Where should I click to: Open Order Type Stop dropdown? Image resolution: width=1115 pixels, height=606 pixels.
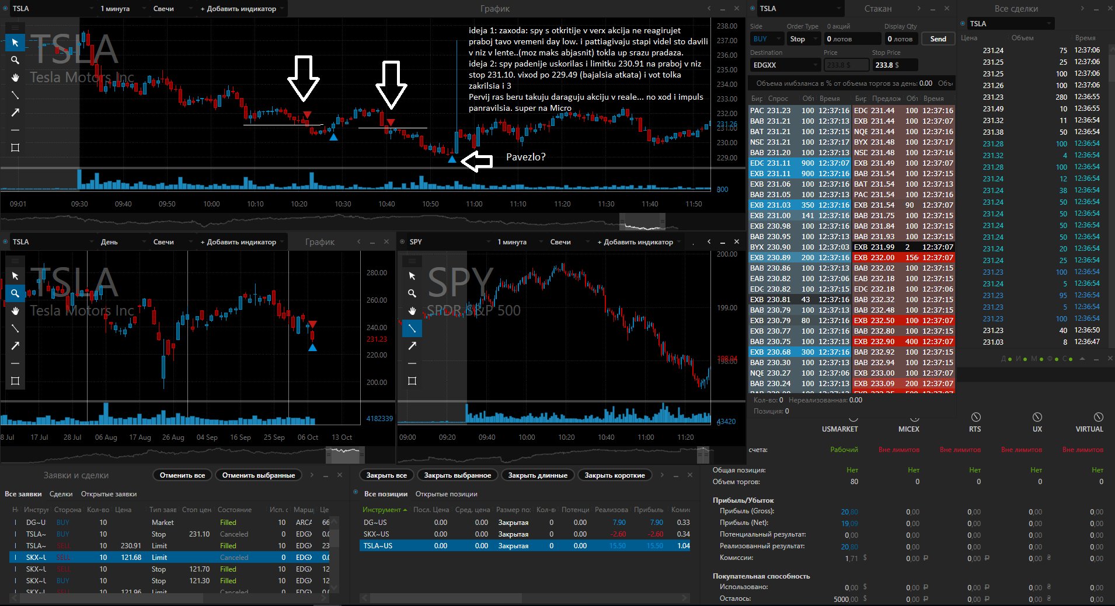click(803, 39)
